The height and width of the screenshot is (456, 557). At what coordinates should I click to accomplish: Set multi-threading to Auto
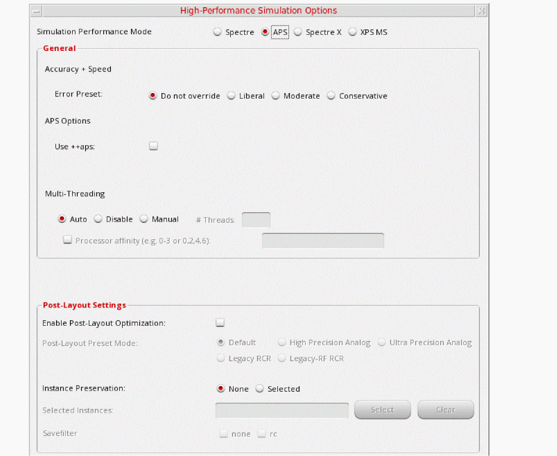(x=62, y=219)
